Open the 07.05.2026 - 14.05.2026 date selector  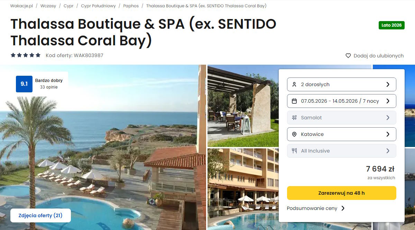(342, 101)
